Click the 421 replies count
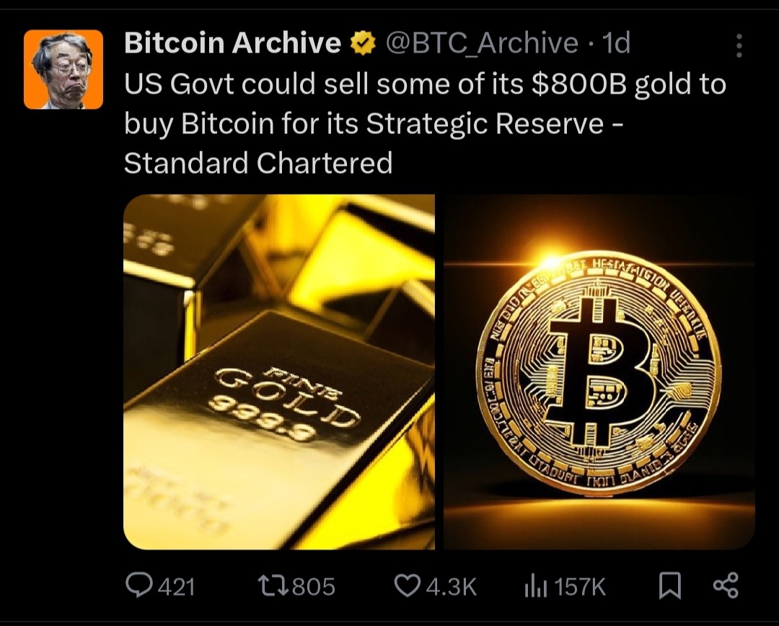This screenshot has height=626, width=779. 176,587
